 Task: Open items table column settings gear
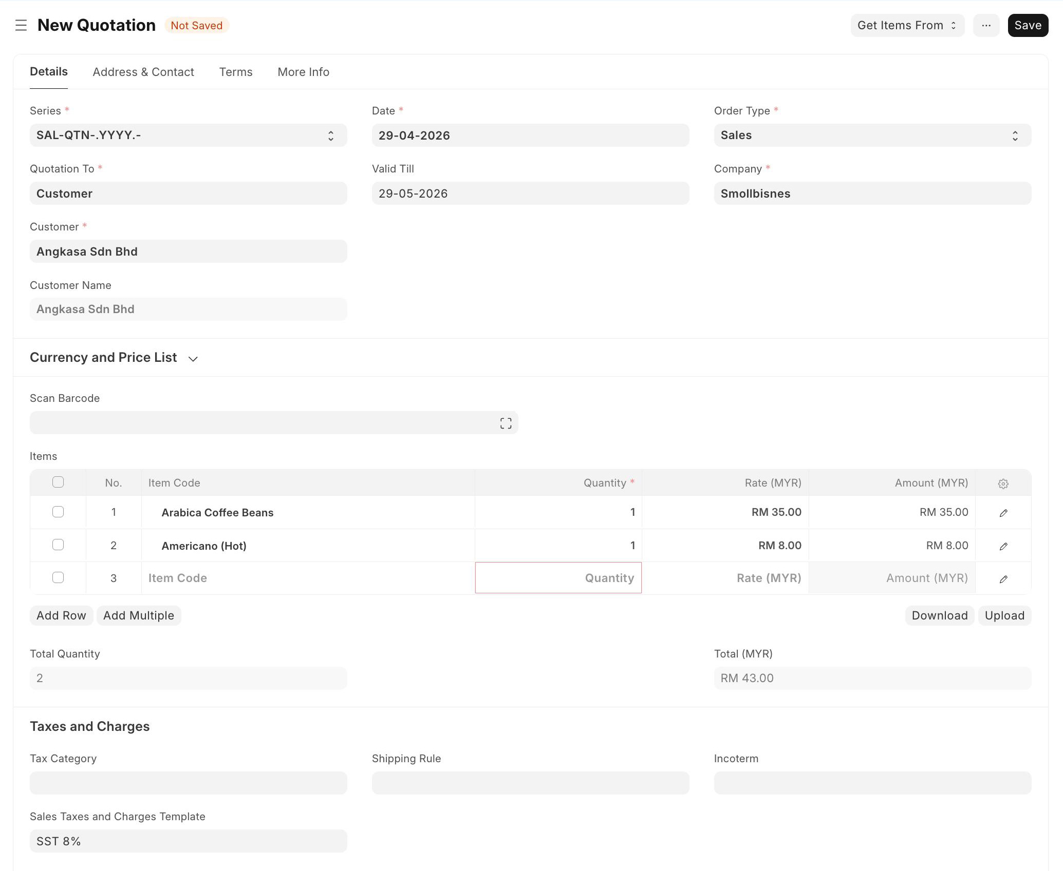(x=1003, y=483)
